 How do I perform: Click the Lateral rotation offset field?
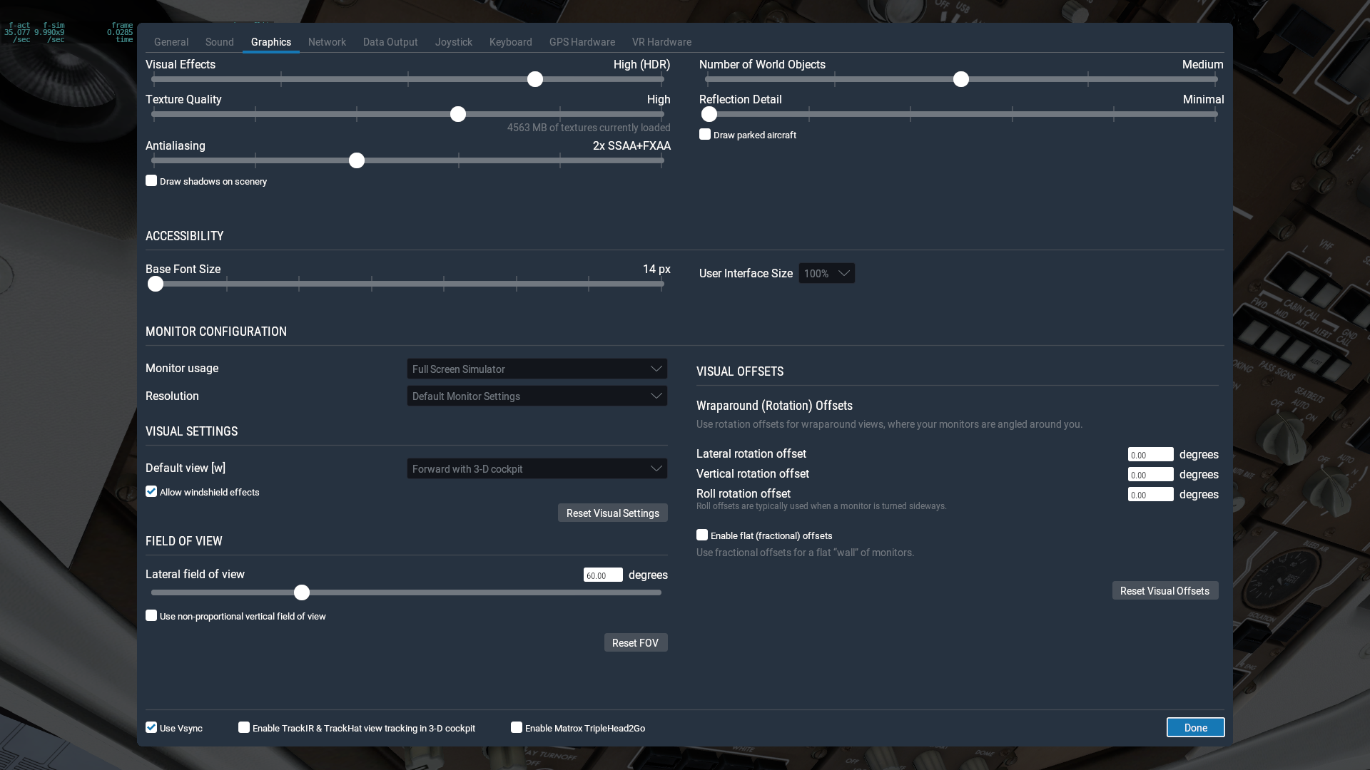point(1150,455)
